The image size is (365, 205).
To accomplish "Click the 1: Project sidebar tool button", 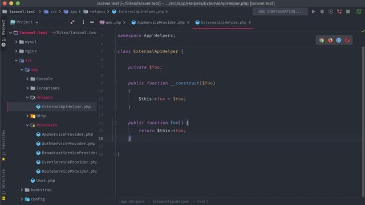I will click(x=3, y=33).
